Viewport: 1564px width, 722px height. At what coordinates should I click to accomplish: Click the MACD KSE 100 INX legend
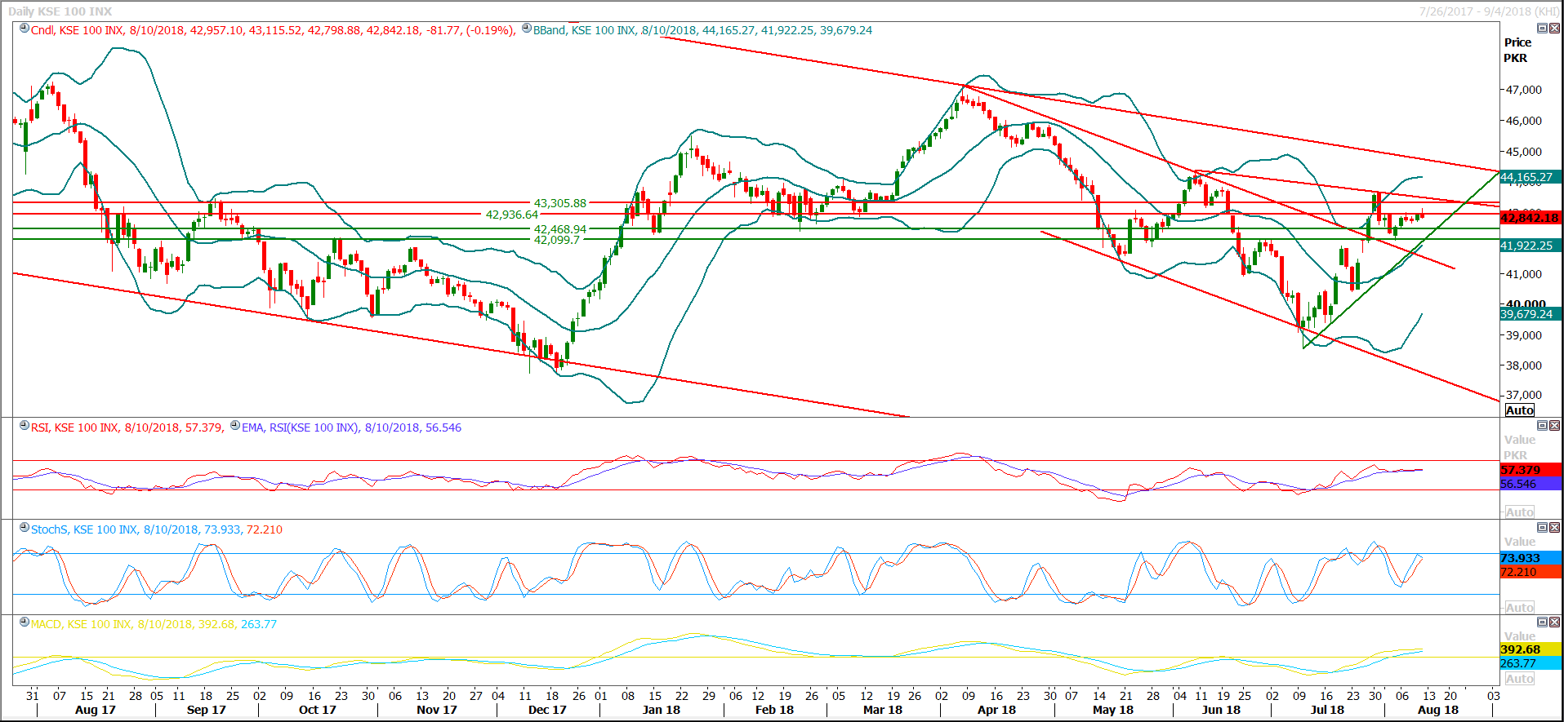point(154,624)
